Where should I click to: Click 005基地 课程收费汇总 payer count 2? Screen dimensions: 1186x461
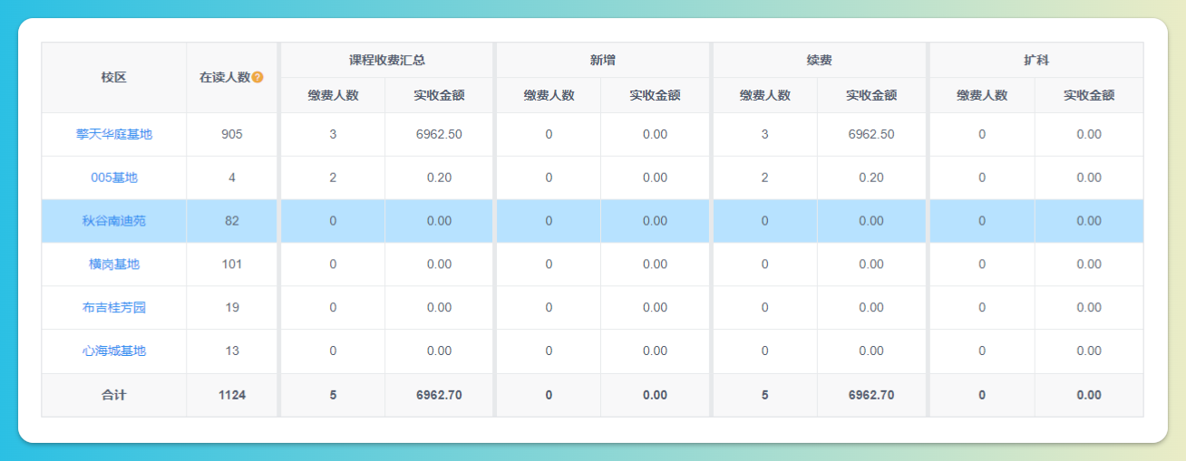[333, 178]
